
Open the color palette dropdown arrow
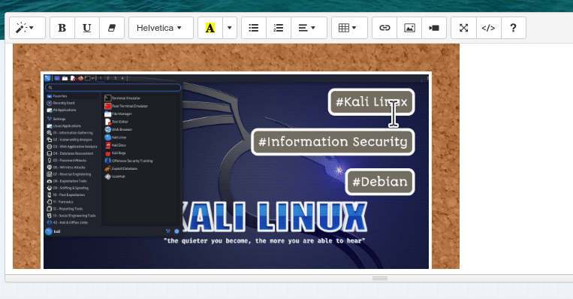(x=230, y=28)
